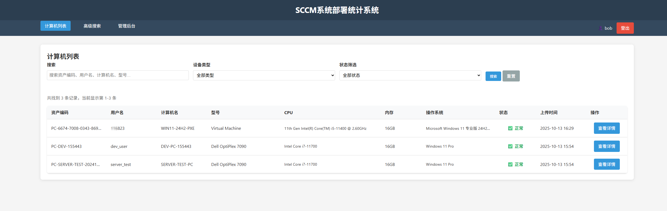Screen dimensions: 667x211
Task: Click the SERVER-TEST-PC computer name
Action: point(177,165)
